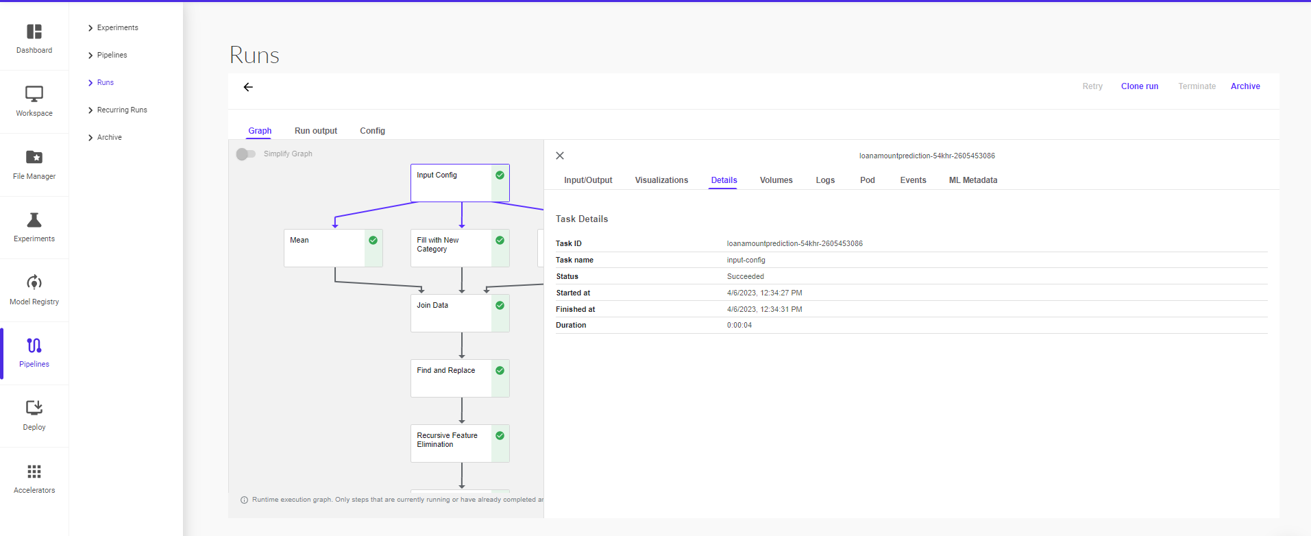Expand the Archive menu chevron
Screen dimensions: 1311x536
[90, 138]
